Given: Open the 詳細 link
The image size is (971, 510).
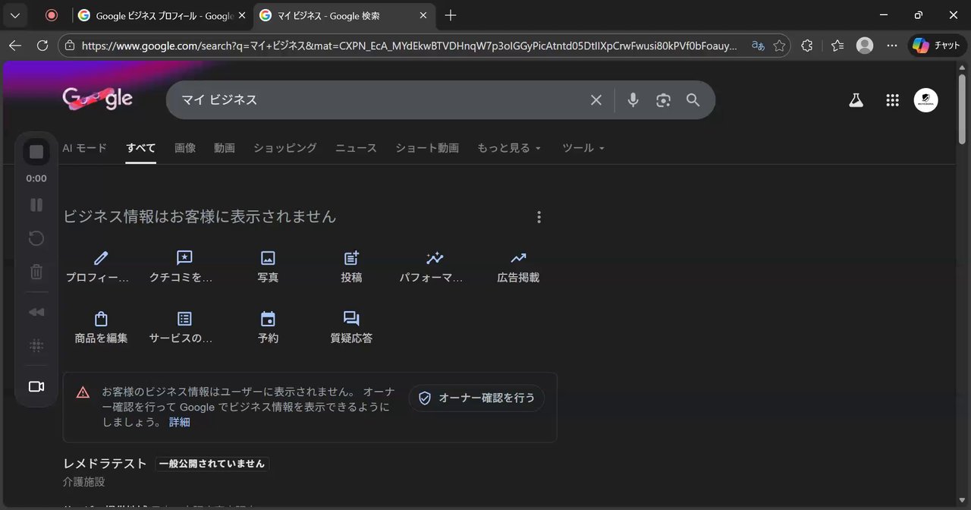Looking at the screenshot, I should point(180,422).
